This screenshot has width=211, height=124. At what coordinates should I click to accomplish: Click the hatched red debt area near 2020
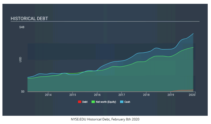coord(186,91)
